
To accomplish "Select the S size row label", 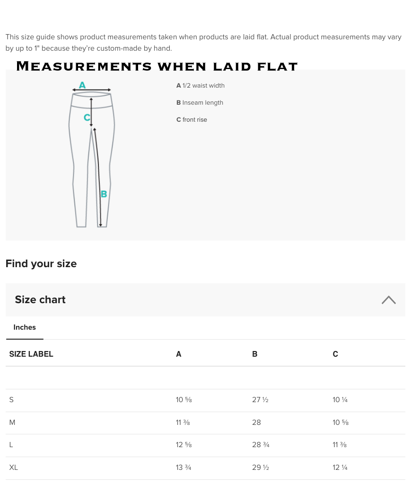I will point(11,400).
